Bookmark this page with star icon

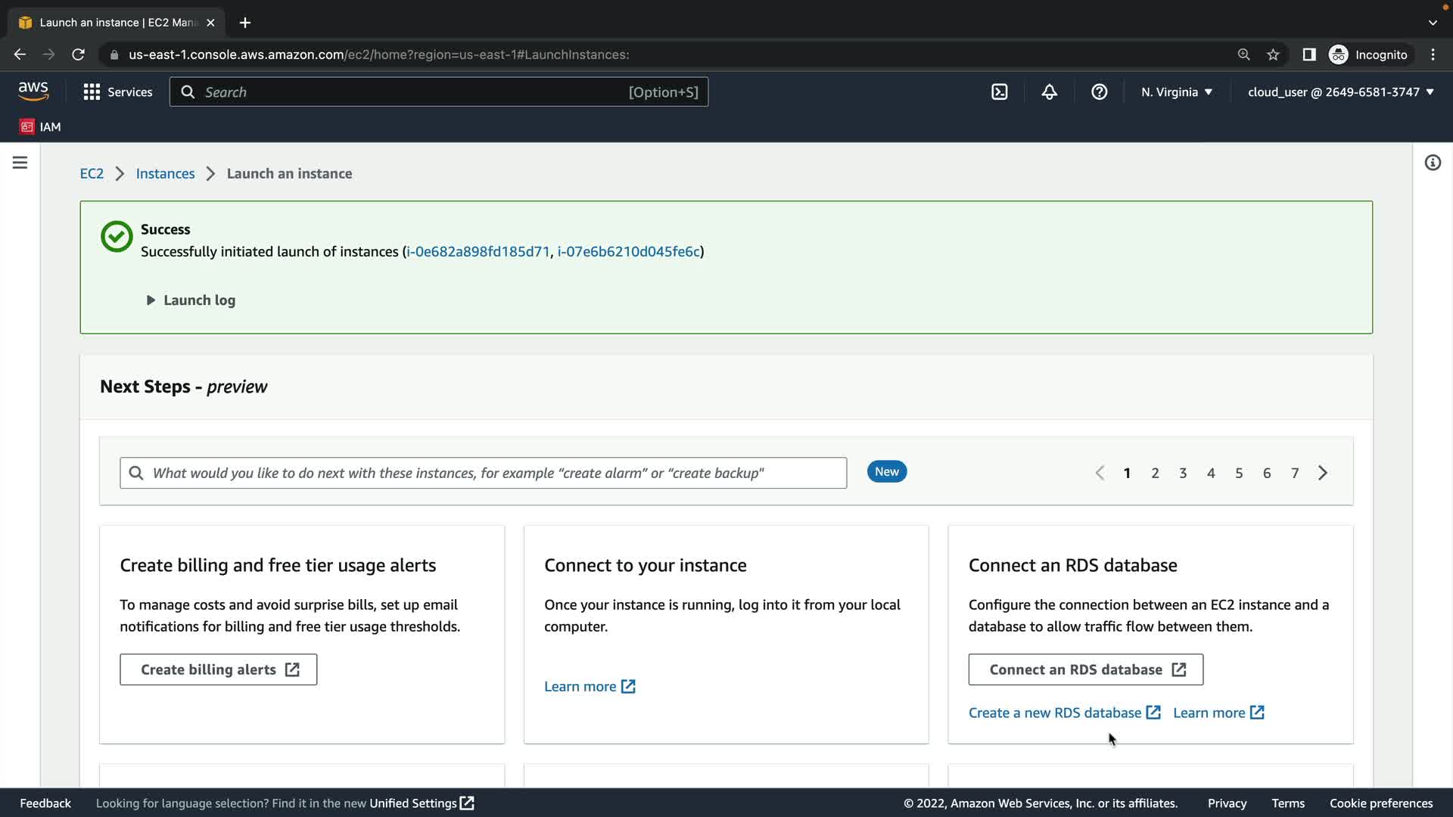[x=1273, y=54]
